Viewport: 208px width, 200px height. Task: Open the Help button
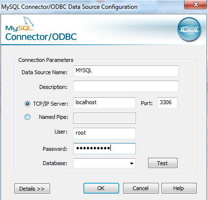point(179,188)
